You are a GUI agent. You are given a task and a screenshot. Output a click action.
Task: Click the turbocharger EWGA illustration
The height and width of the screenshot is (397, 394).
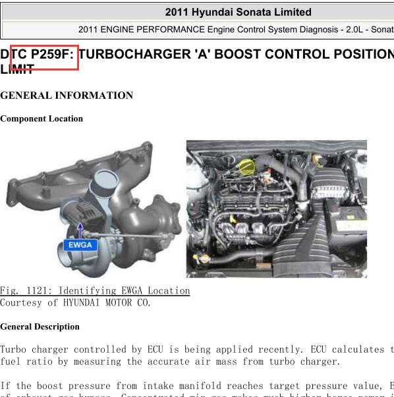[94, 209]
